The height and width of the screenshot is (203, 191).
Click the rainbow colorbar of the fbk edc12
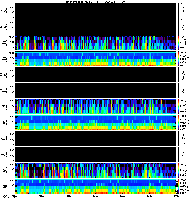178,170
